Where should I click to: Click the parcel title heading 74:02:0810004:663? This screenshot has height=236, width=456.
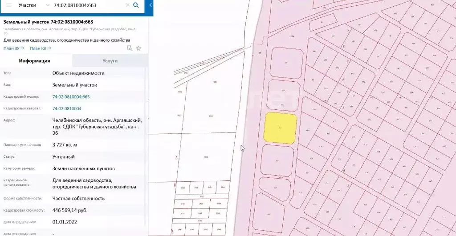[x=48, y=22]
